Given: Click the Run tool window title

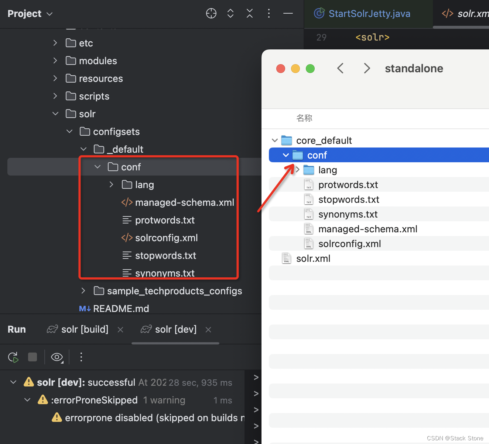Looking at the screenshot, I should [x=17, y=329].
